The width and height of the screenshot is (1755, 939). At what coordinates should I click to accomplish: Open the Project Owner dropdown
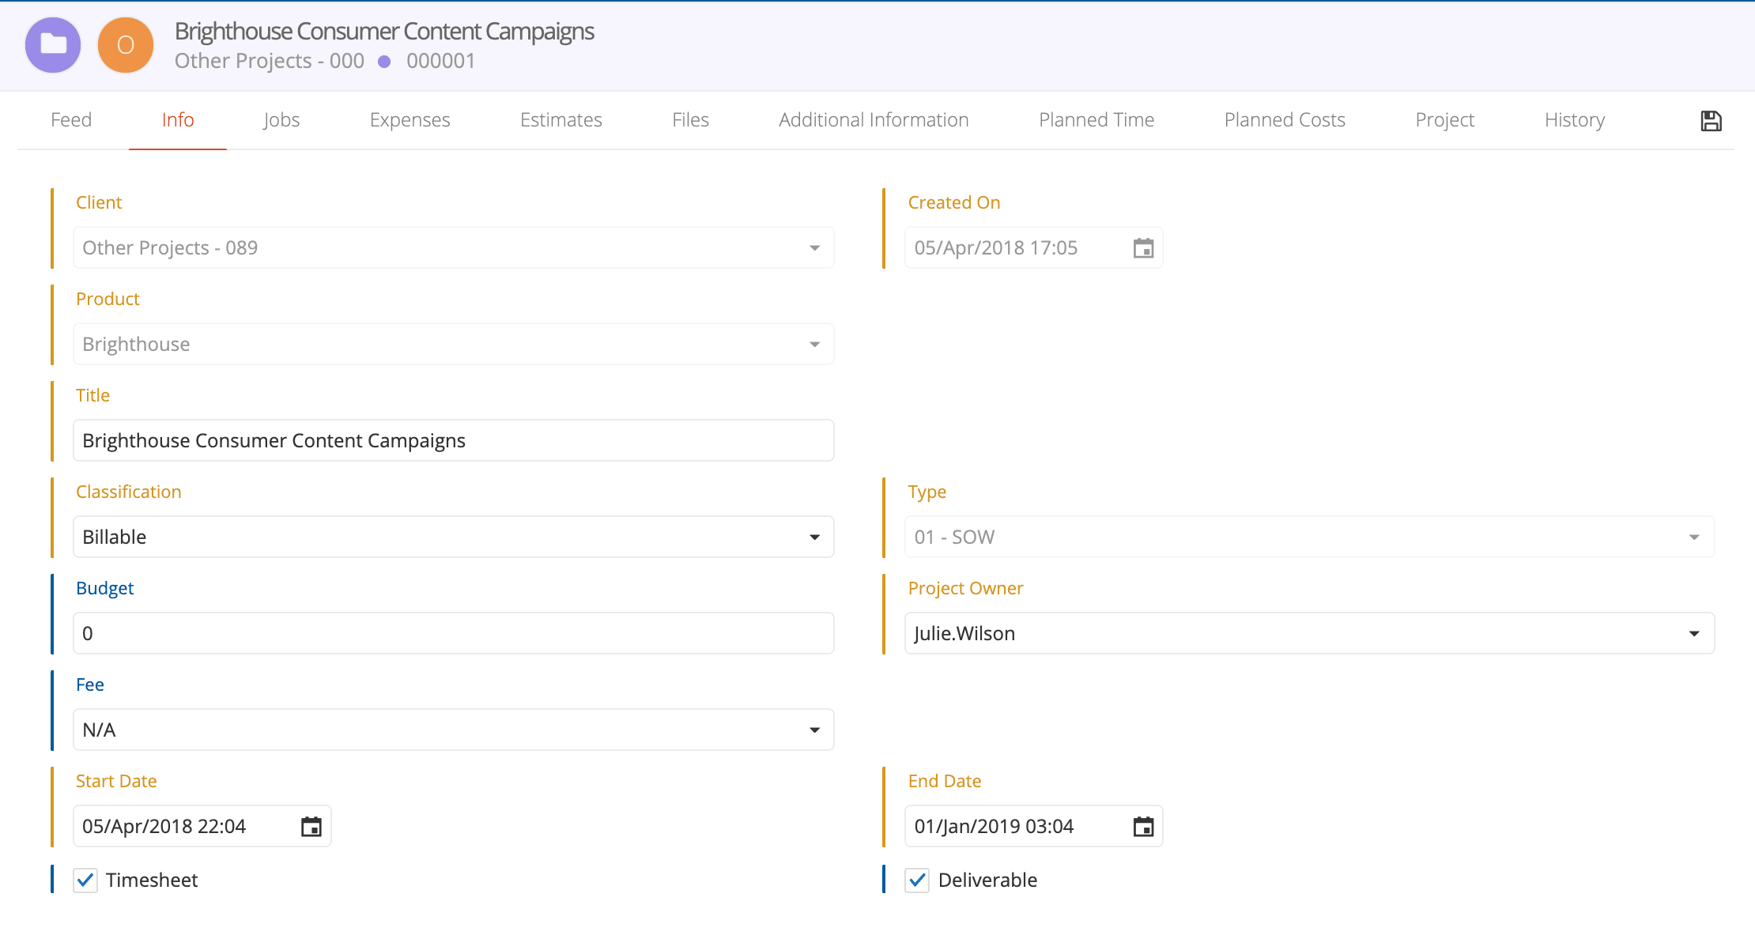tap(1693, 634)
